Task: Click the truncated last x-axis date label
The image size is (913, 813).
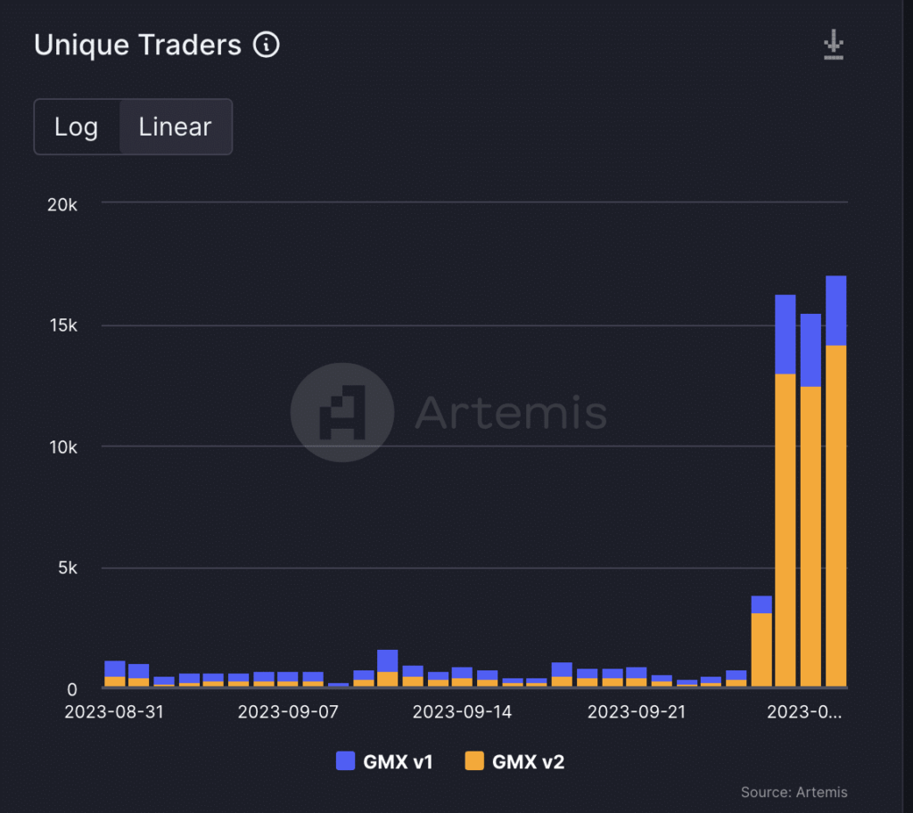Action: point(805,712)
